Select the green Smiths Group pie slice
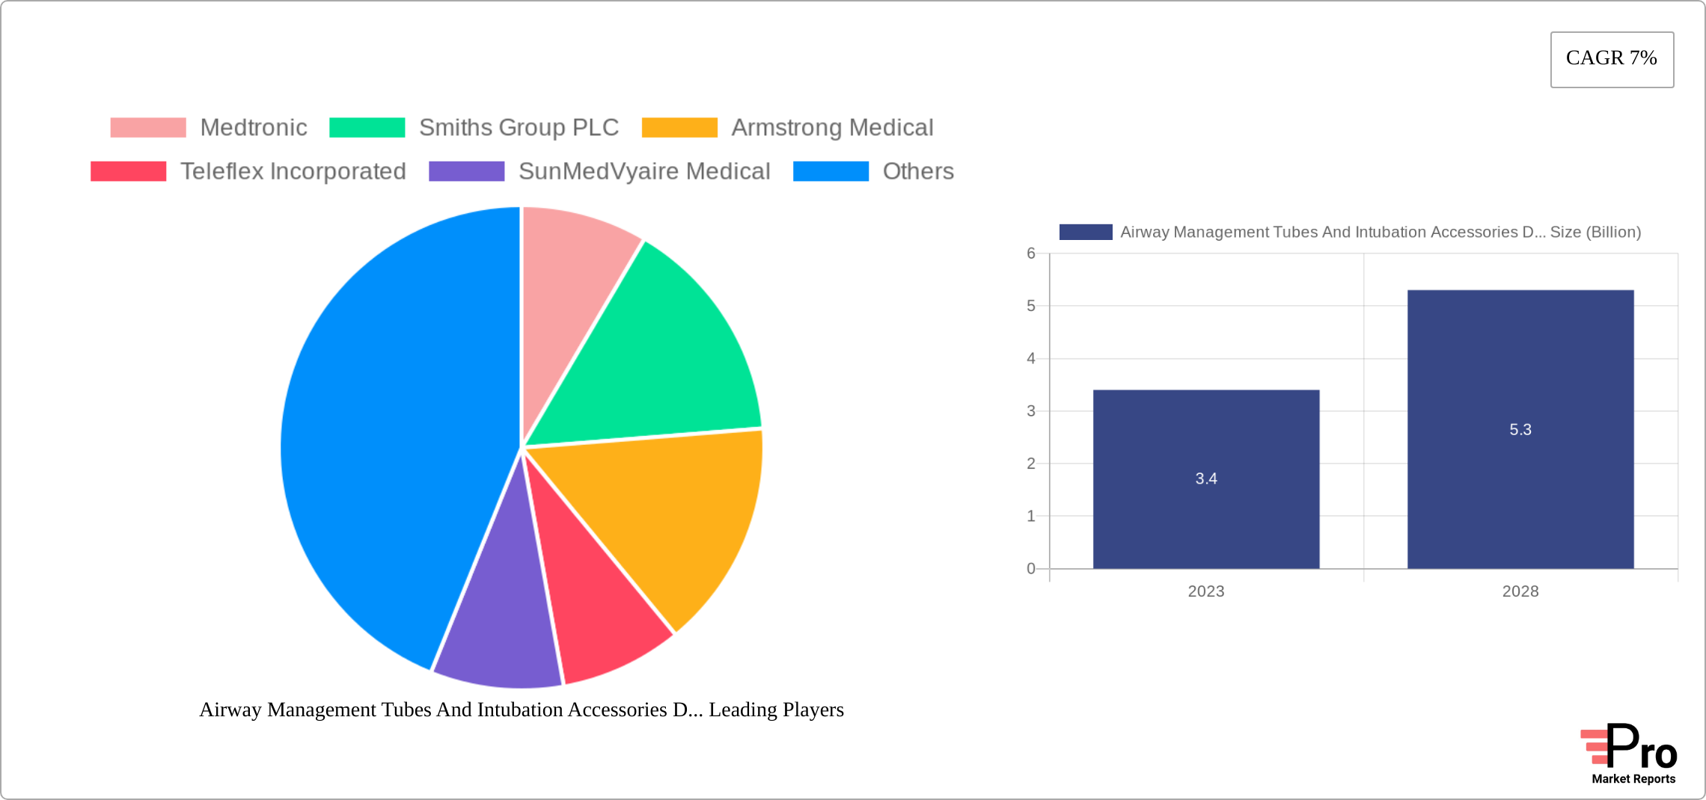The width and height of the screenshot is (1706, 800). pos(658,359)
